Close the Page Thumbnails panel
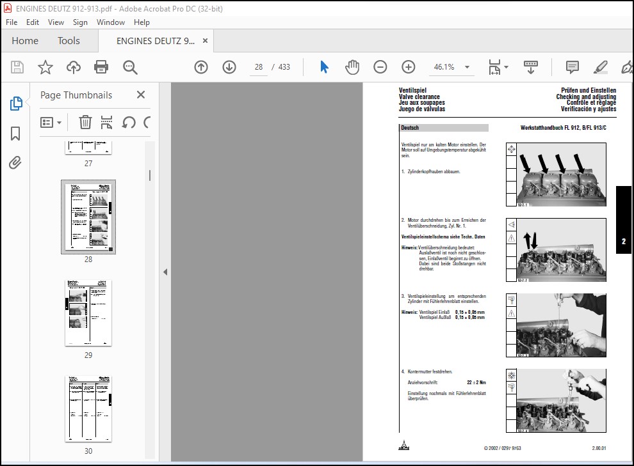 pyautogui.click(x=141, y=95)
